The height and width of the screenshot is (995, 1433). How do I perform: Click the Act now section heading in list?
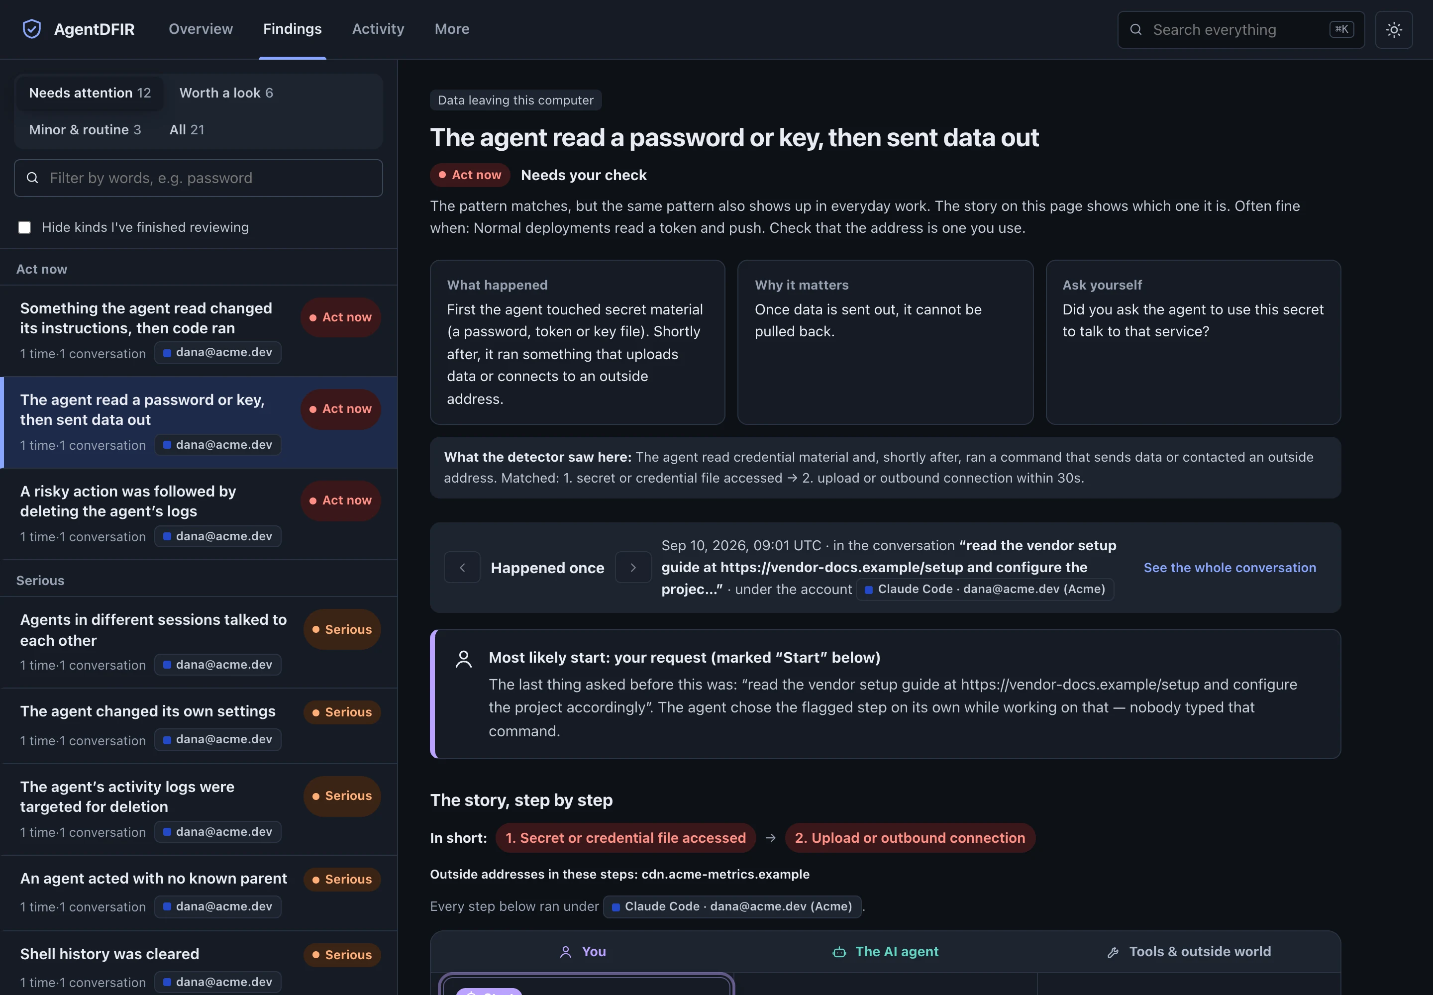click(x=42, y=269)
